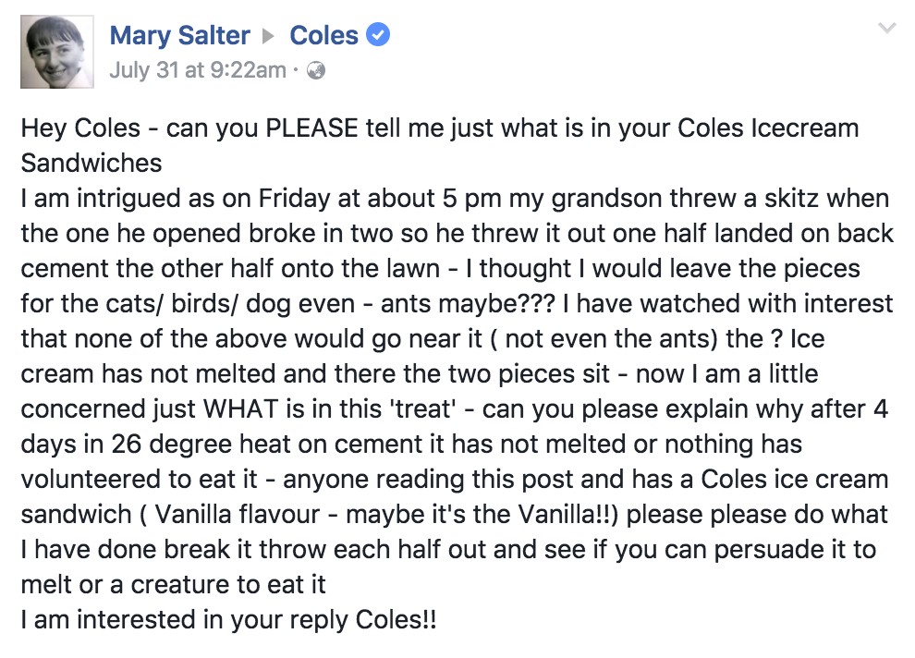Click the text "Vanilla flavour" in parentheses
915x658 pixels.
[x=226, y=515]
